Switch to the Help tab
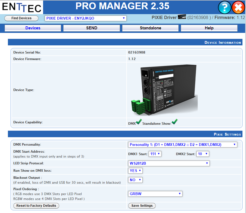 click(x=209, y=28)
